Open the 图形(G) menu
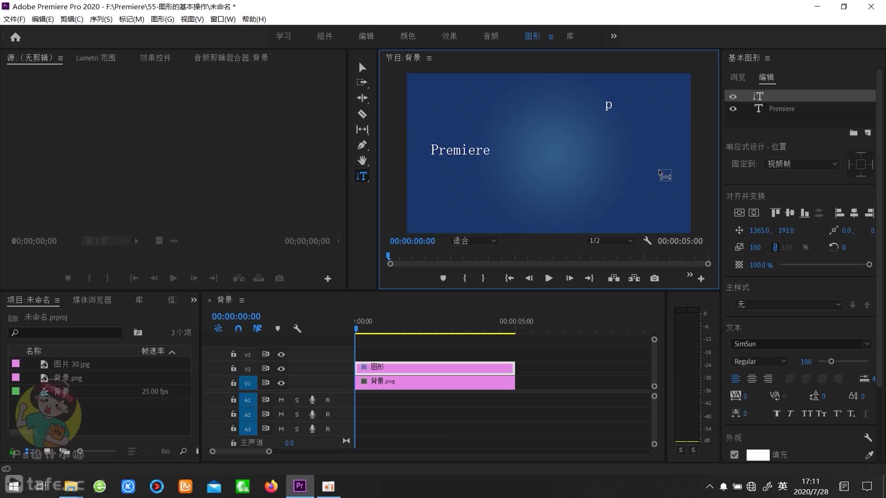This screenshot has width=886, height=498. 162,19
